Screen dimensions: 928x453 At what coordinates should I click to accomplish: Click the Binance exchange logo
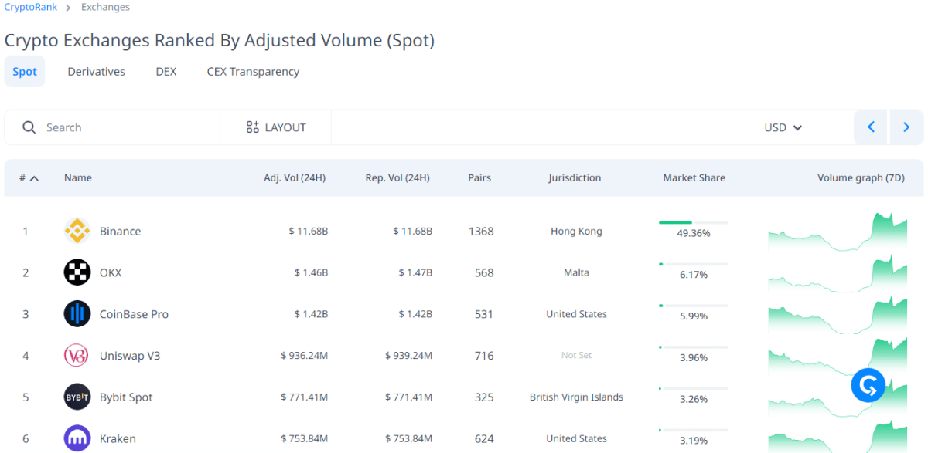(x=76, y=231)
